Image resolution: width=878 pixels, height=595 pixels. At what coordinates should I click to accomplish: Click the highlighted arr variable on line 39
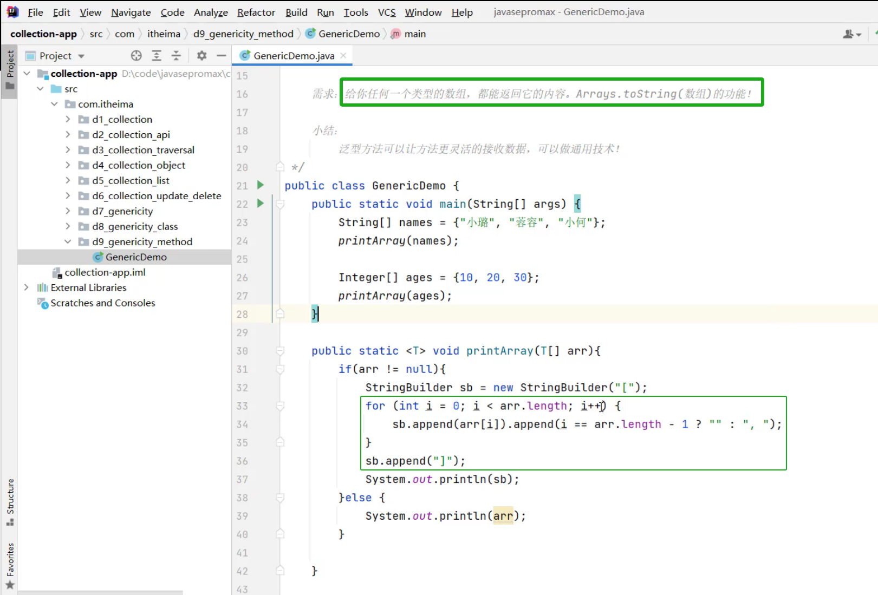503,516
